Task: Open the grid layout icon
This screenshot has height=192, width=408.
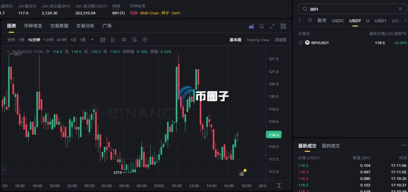Action: click(283, 26)
